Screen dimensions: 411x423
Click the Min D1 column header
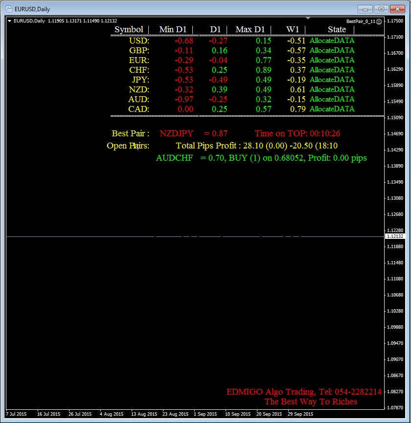(x=173, y=29)
